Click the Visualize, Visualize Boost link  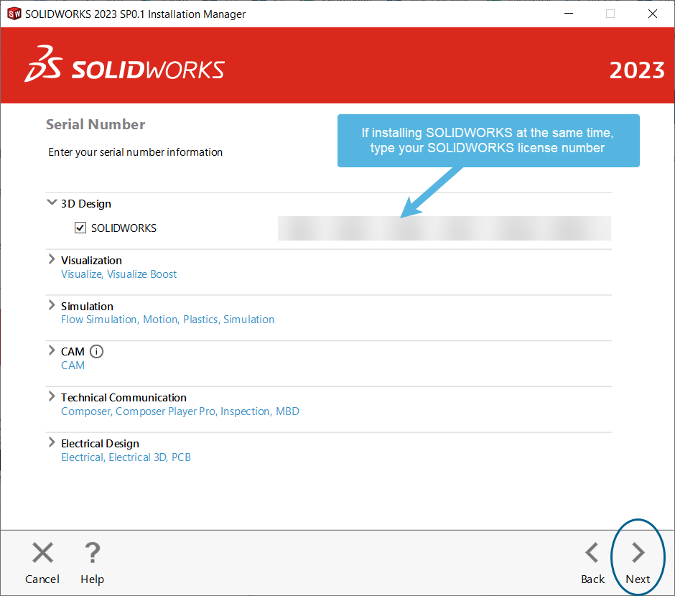tap(118, 274)
